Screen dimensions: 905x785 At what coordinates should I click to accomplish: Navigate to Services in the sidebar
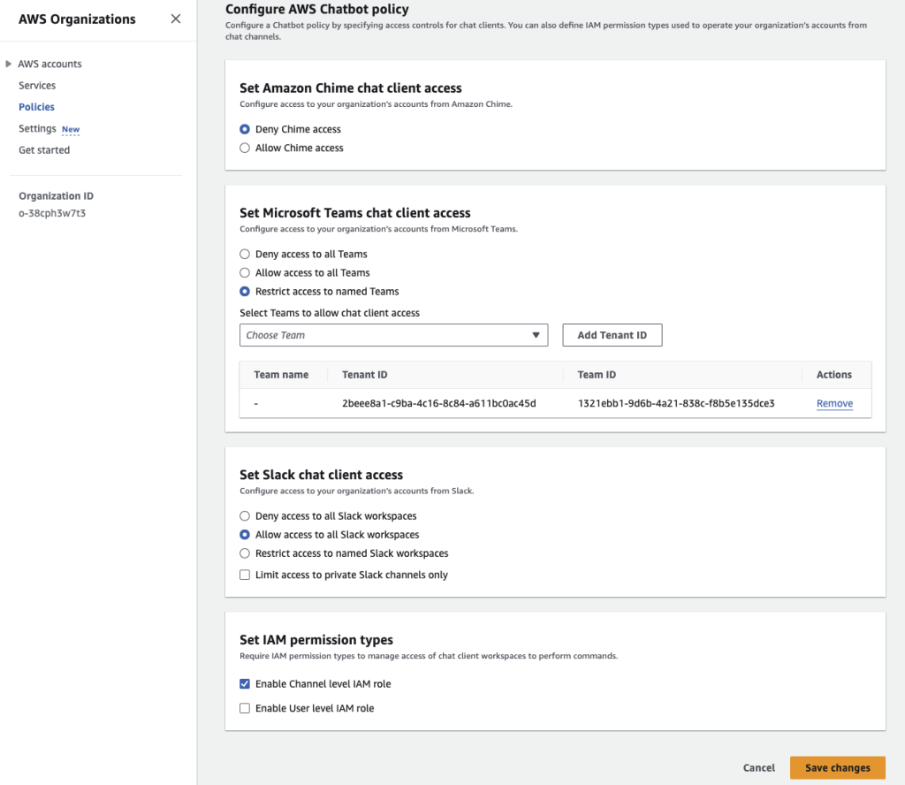37,85
